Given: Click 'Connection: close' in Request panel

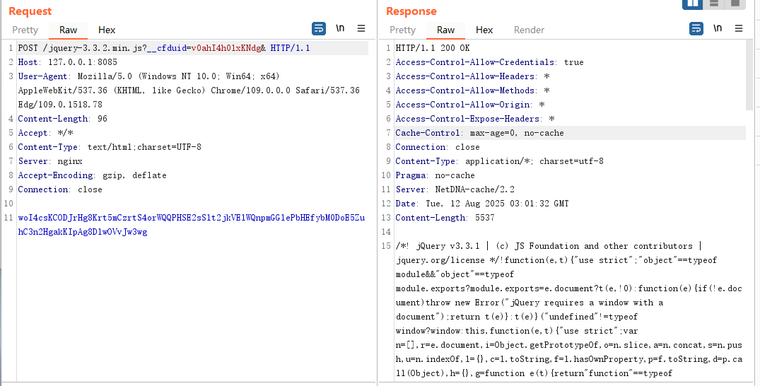Looking at the screenshot, I should (x=60, y=189).
